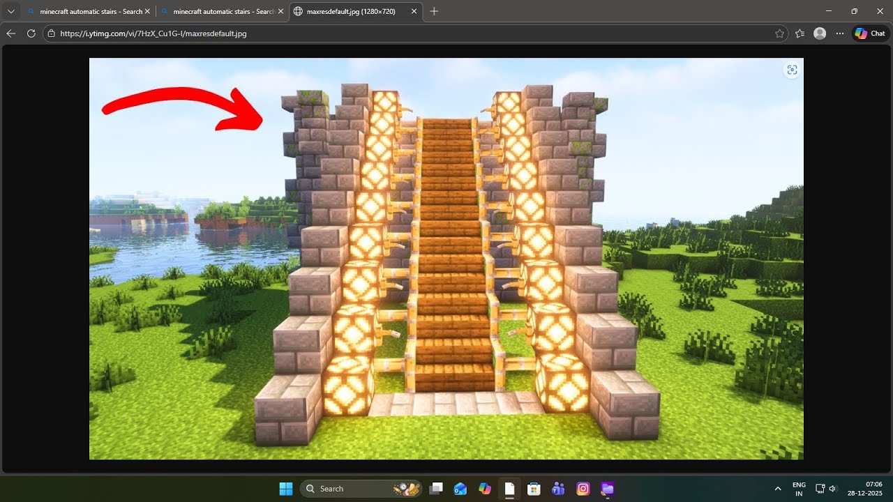Launch Microsoft Store from taskbar
This screenshot has width=893, height=502.
(x=534, y=489)
